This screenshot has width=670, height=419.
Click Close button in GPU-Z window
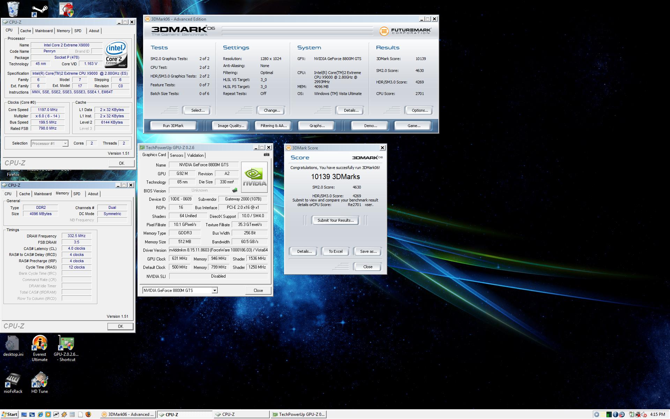258,291
